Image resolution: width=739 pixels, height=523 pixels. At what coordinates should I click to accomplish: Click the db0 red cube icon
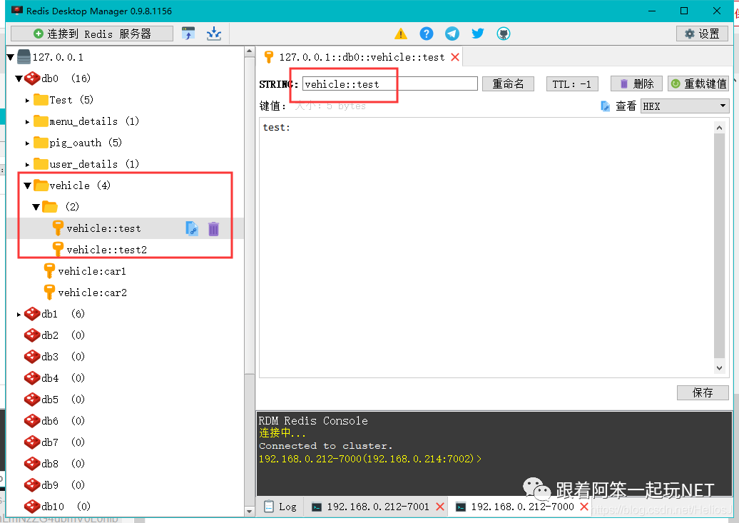pyautogui.click(x=32, y=78)
